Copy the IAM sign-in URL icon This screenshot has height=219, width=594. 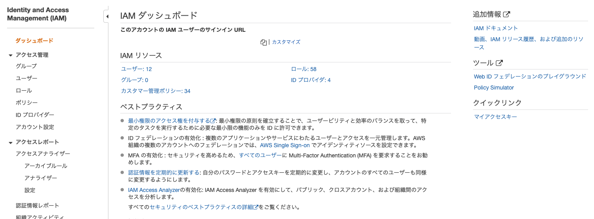click(x=264, y=42)
